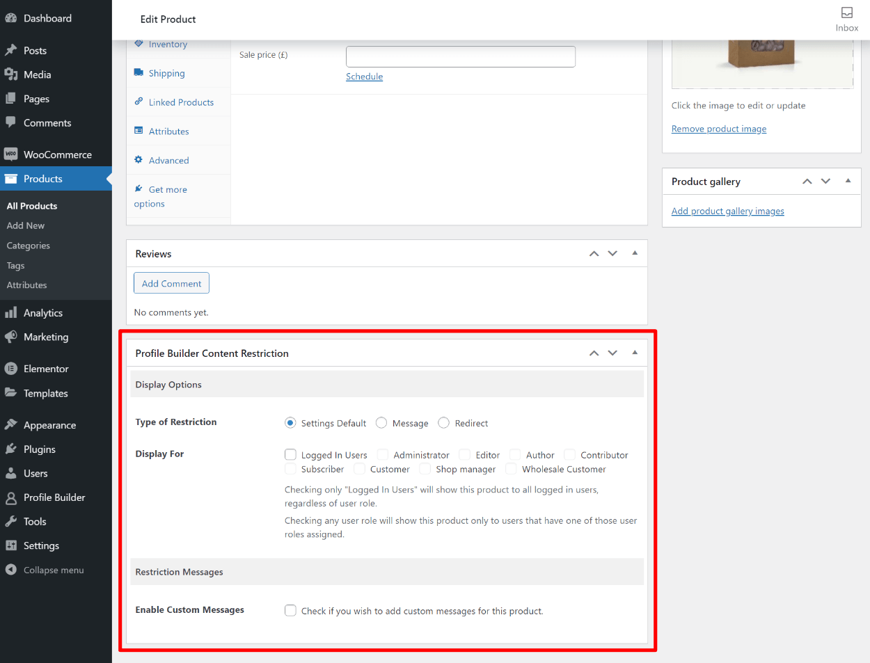
Task: Click the Templates folder icon
Action: 10,392
